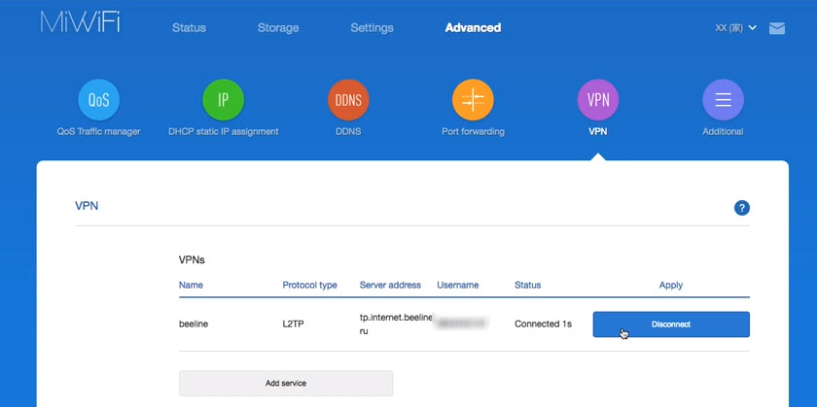
Task: Select the orange Port forwarding icon
Action: [x=473, y=99]
